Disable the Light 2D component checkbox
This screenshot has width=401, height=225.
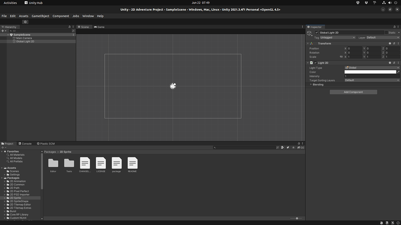[315, 62]
